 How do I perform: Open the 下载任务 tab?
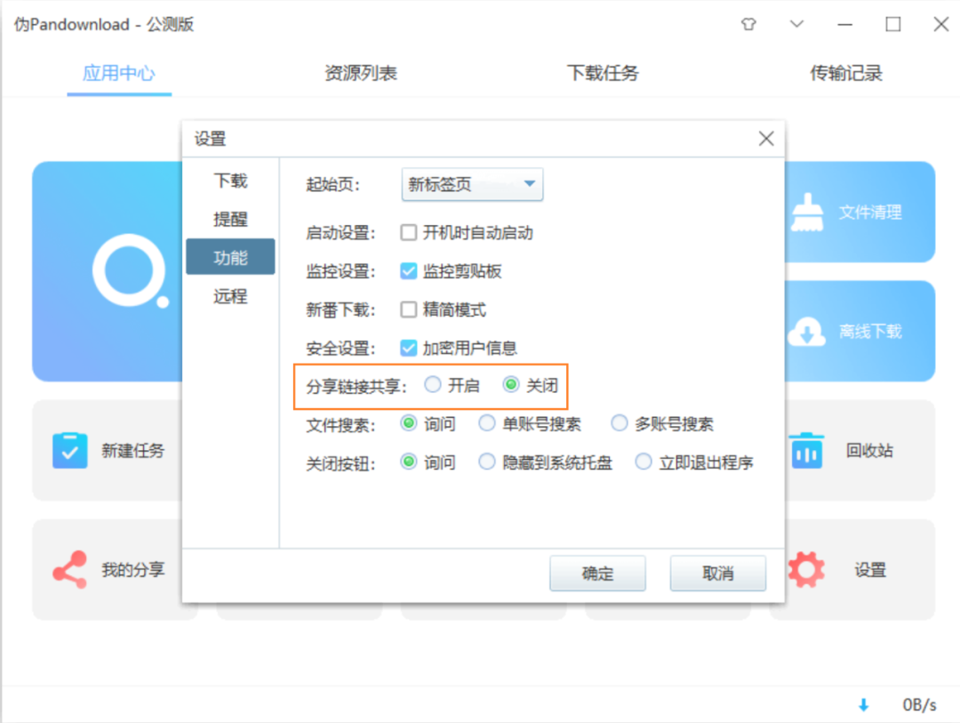pos(603,74)
